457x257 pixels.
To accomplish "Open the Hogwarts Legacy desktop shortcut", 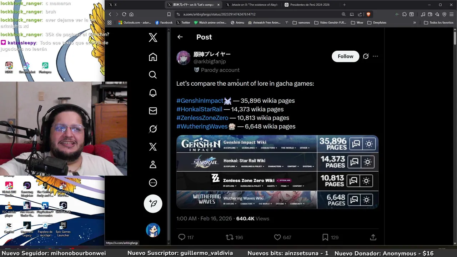I will 27,230.
